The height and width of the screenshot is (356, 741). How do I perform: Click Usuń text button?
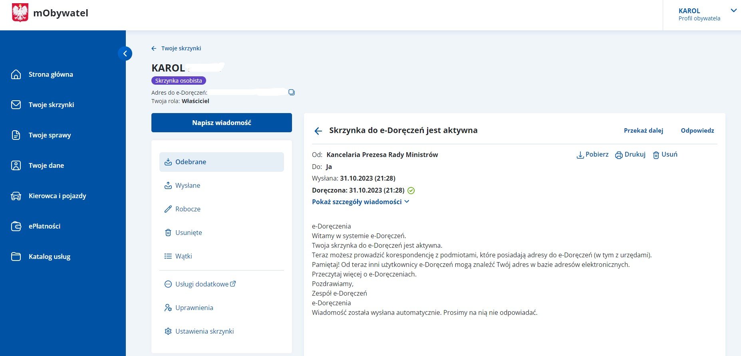pos(669,155)
